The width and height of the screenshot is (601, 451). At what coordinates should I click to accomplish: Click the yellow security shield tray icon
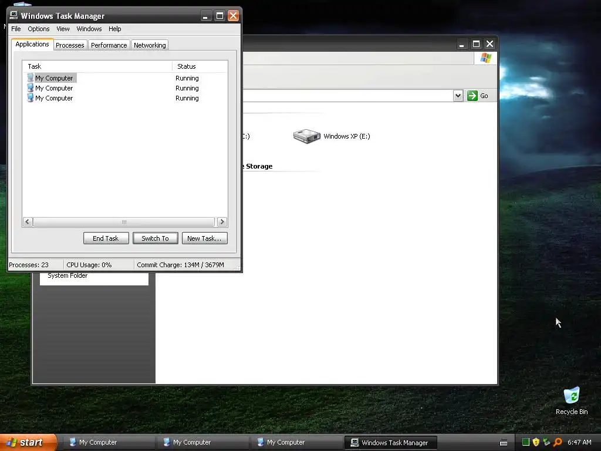pyautogui.click(x=536, y=442)
